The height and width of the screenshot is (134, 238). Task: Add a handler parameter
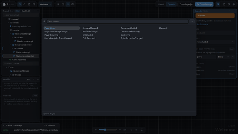tap(232, 49)
